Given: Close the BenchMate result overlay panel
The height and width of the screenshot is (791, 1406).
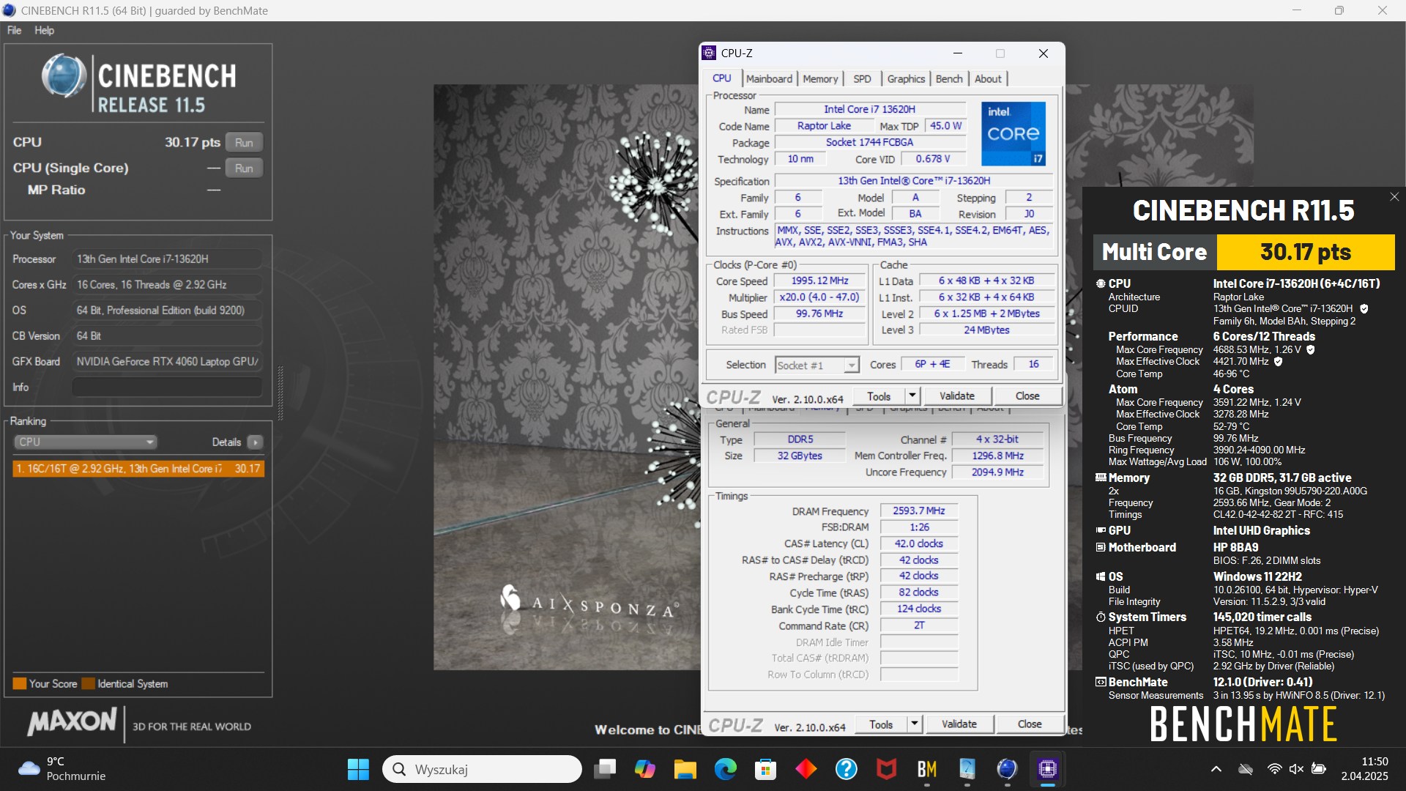Looking at the screenshot, I should point(1394,197).
